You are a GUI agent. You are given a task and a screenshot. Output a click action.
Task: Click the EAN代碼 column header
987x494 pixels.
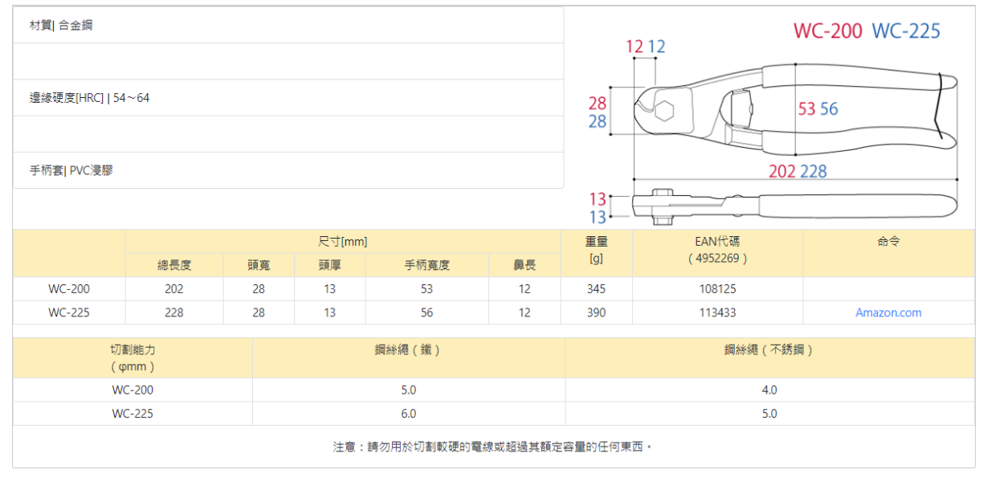pyautogui.click(x=717, y=249)
